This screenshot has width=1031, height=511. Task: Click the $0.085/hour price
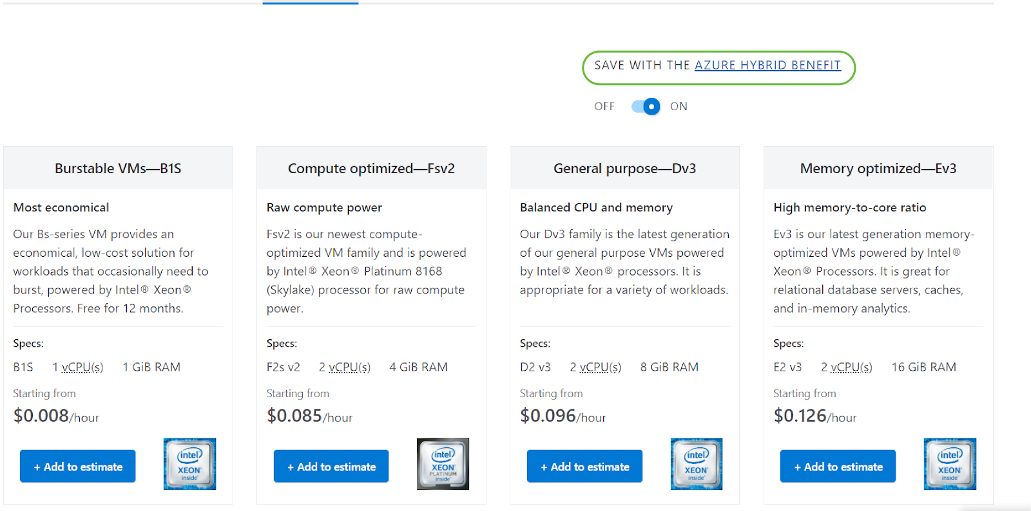[310, 416]
